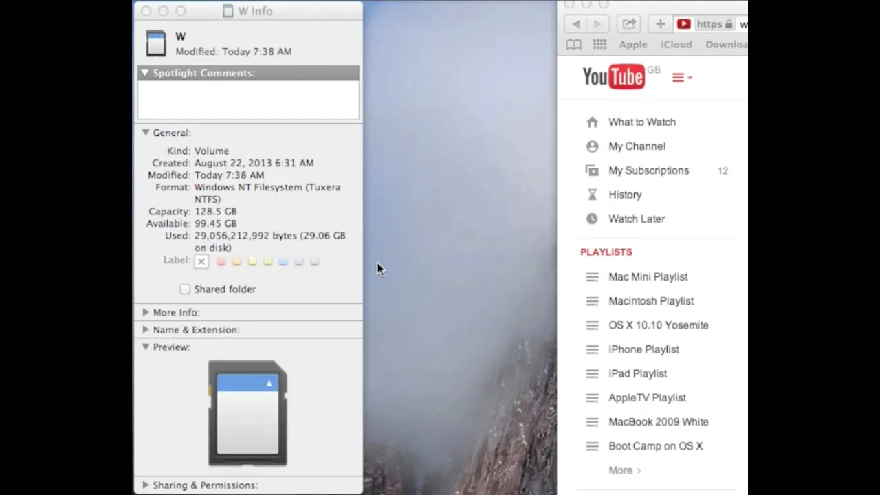880x495 pixels.
Task: Click the YouTube favicon in address bar
Action: pos(683,24)
